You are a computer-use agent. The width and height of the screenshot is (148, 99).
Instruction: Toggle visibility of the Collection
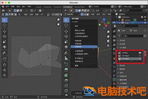(145, 17)
